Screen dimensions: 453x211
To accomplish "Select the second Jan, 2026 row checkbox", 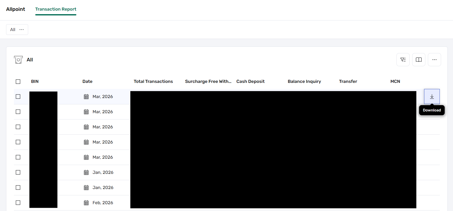I will (x=18, y=187).
